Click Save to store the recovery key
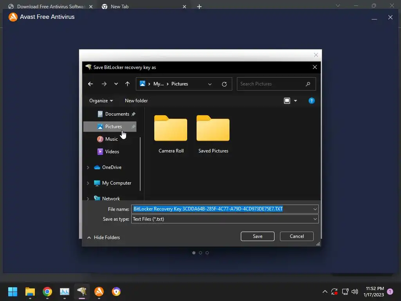Image resolution: width=401 pixels, height=301 pixels. (258, 236)
